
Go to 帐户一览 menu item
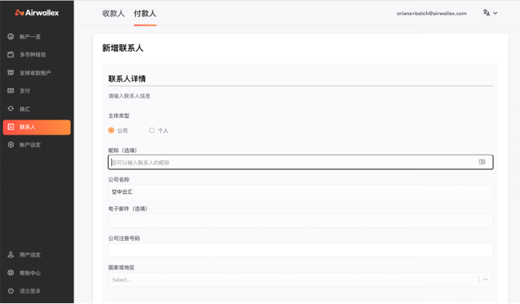30,37
